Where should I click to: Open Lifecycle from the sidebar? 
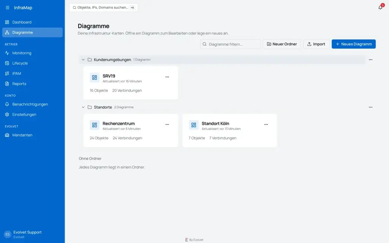point(32,63)
